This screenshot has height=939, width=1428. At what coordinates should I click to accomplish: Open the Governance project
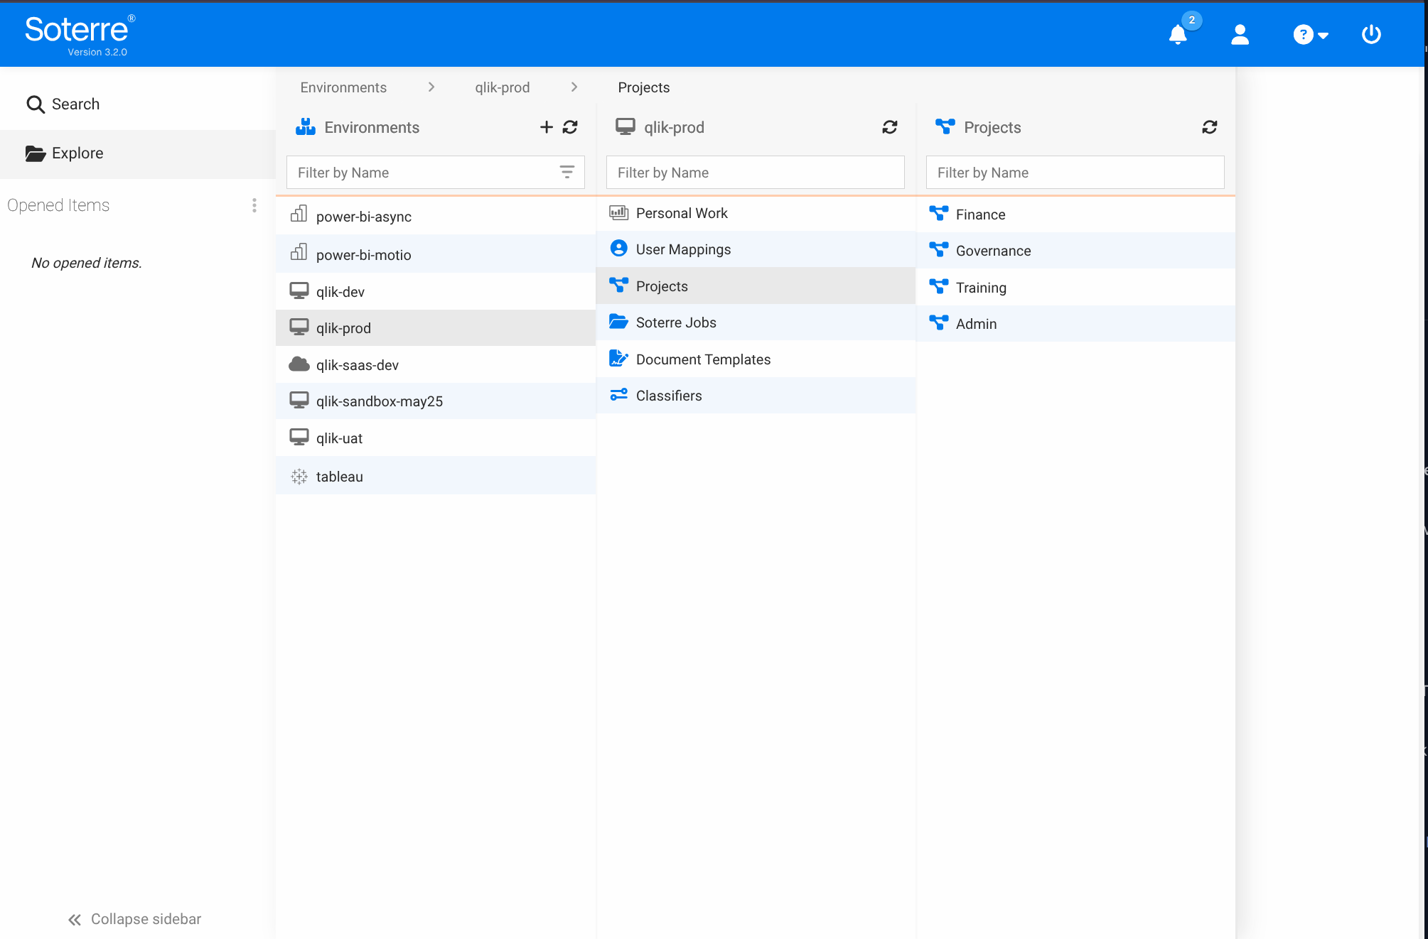coord(992,251)
